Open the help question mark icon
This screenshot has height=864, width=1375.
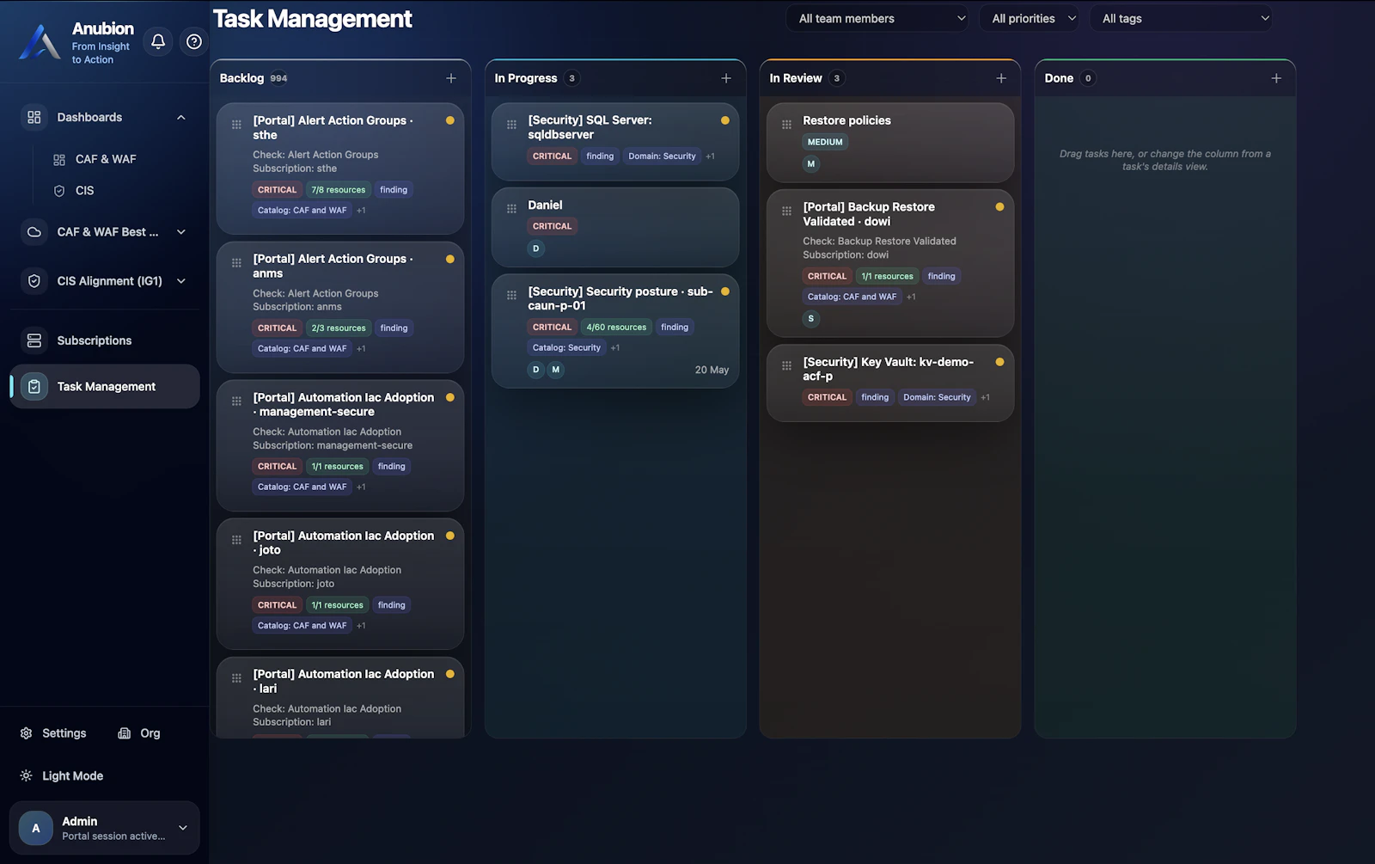pyautogui.click(x=194, y=41)
